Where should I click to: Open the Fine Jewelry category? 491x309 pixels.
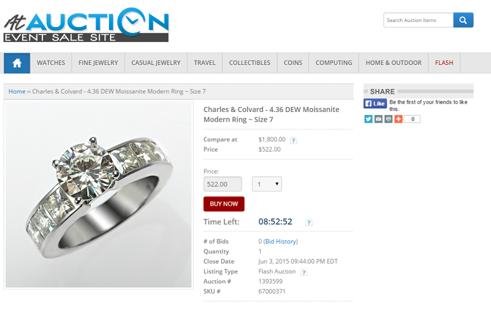pyautogui.click(x=98, y=63)
